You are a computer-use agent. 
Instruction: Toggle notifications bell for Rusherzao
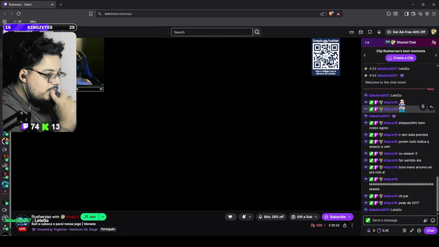(244, 217)
